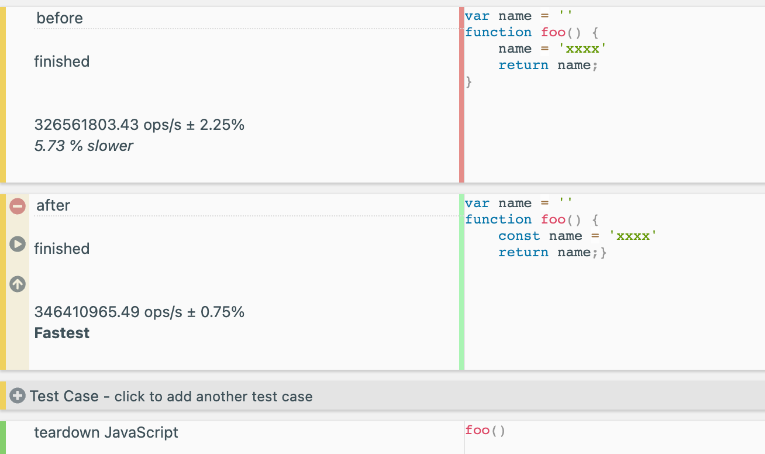
Task: Place cursor on "return name;}" line in after code
Action: click(x=553, y=252)
